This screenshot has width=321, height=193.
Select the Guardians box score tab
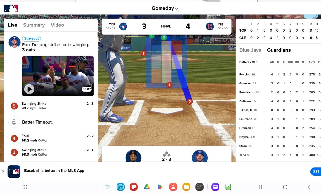click(279, 50)
